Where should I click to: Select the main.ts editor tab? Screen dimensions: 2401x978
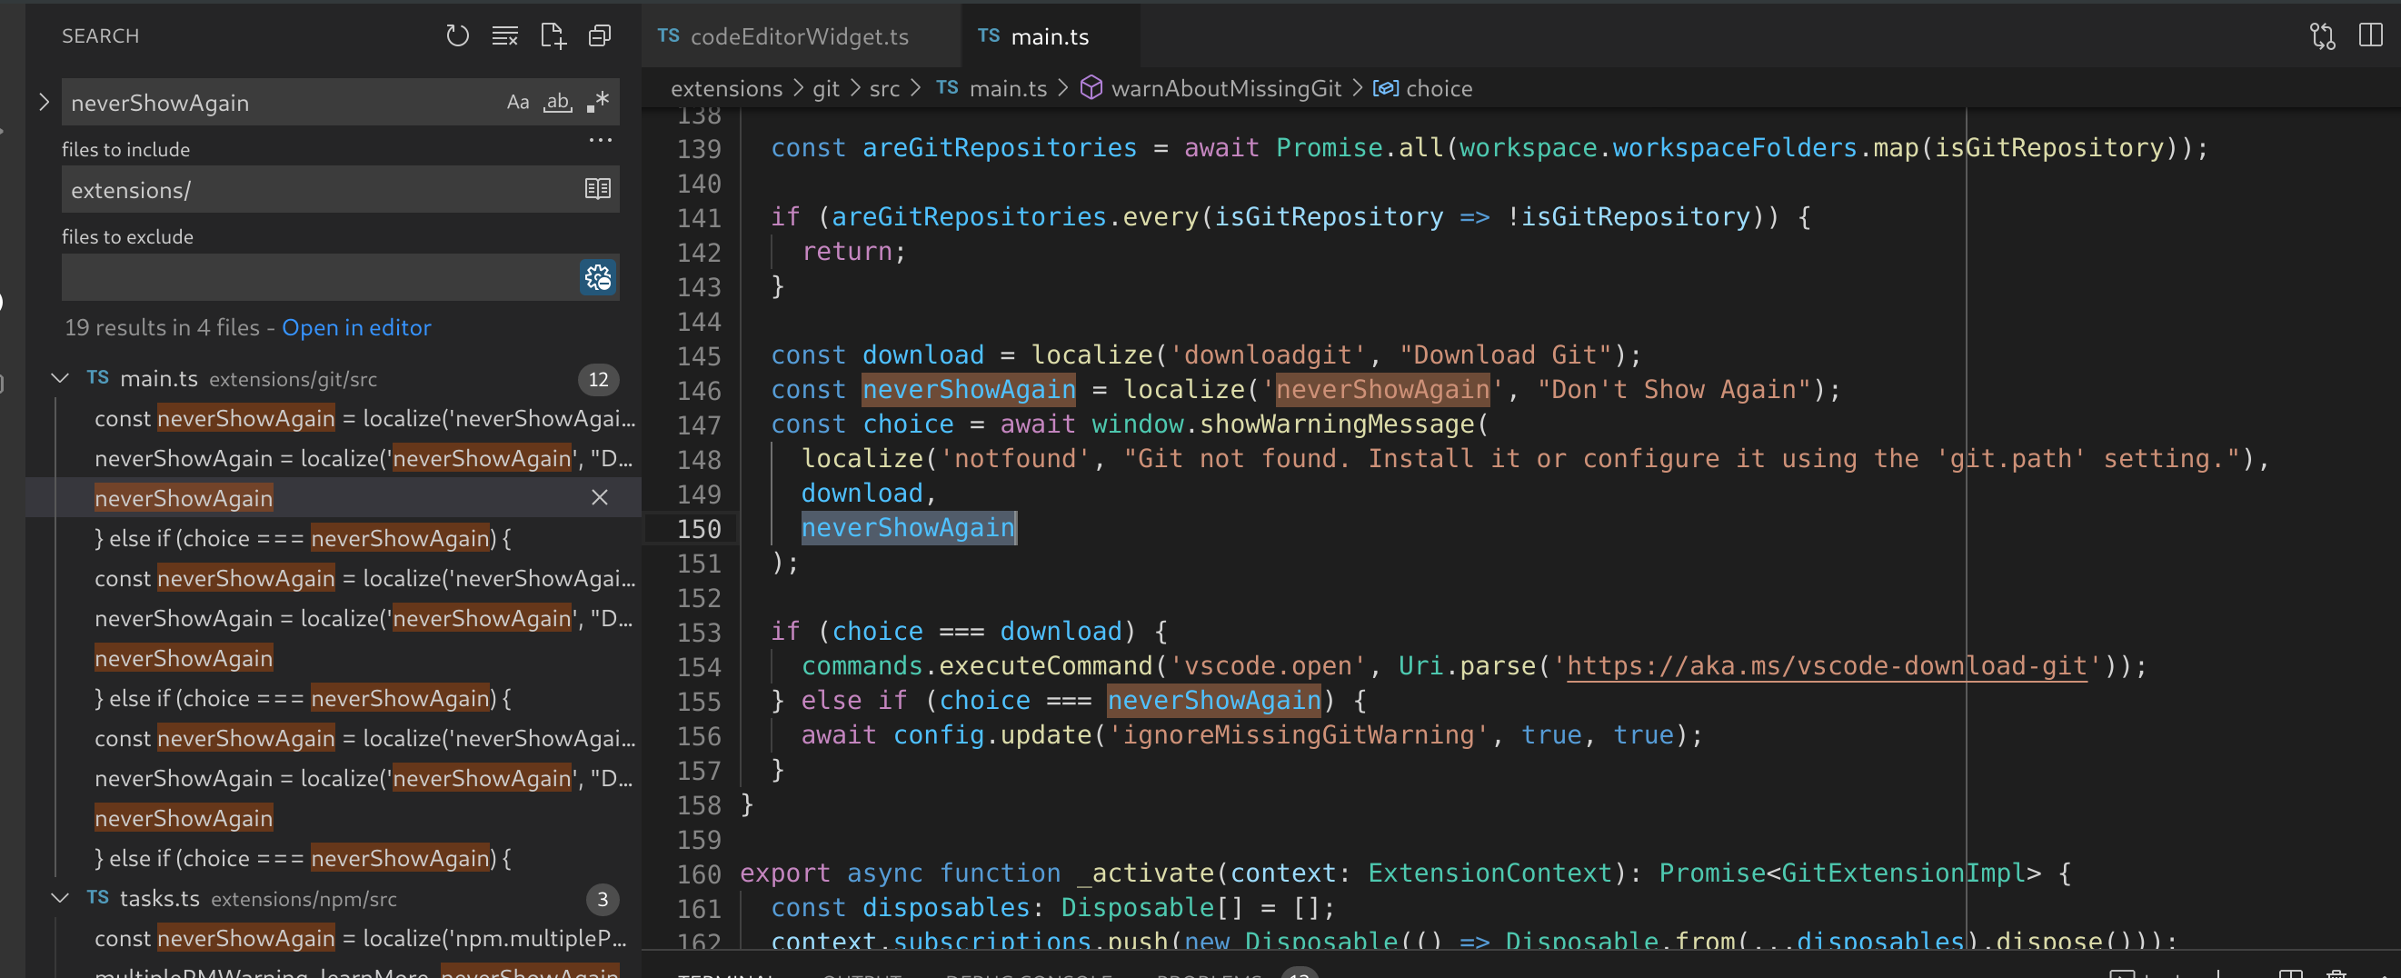click(1049, 36)
